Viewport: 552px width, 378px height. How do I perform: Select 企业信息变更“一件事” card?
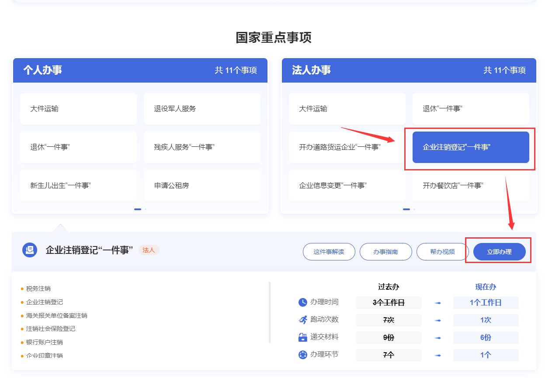[347, 186]
